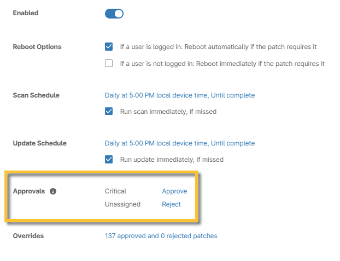Click the Unassigned severity label
Screen dimensions: 340x261
(122, 204)
